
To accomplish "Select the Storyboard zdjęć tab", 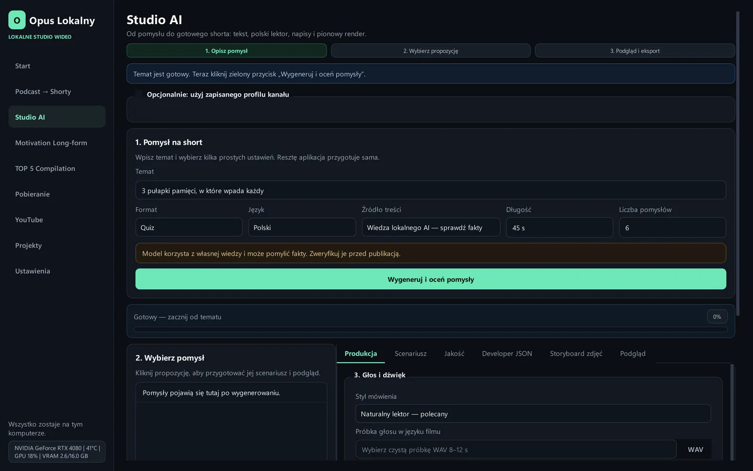I will coord(576,354).
